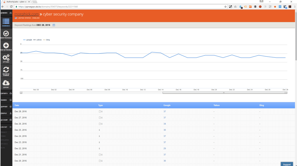The height and width of the screenshot is (166, 297).
Task: Click Google rank 29 for Dec 22, 2016
Action: (x=165, y=149)
